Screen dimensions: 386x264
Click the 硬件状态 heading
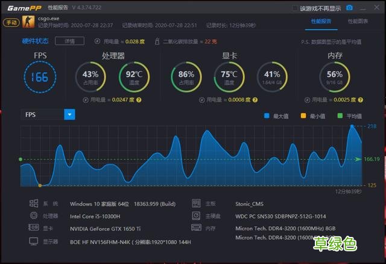(36, 41)
